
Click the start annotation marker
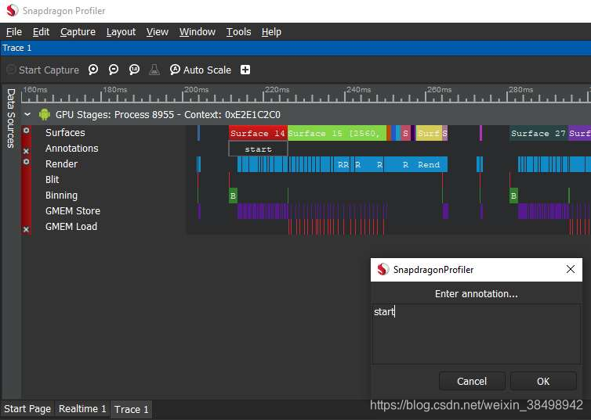[x=258, y=149]
